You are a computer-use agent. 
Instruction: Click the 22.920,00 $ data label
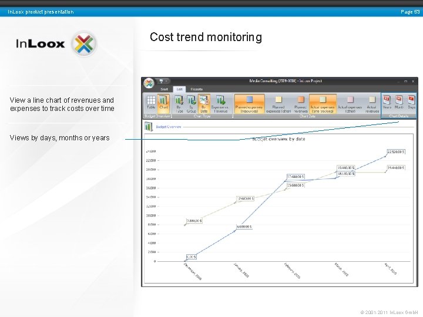click(x=396, y=152)
